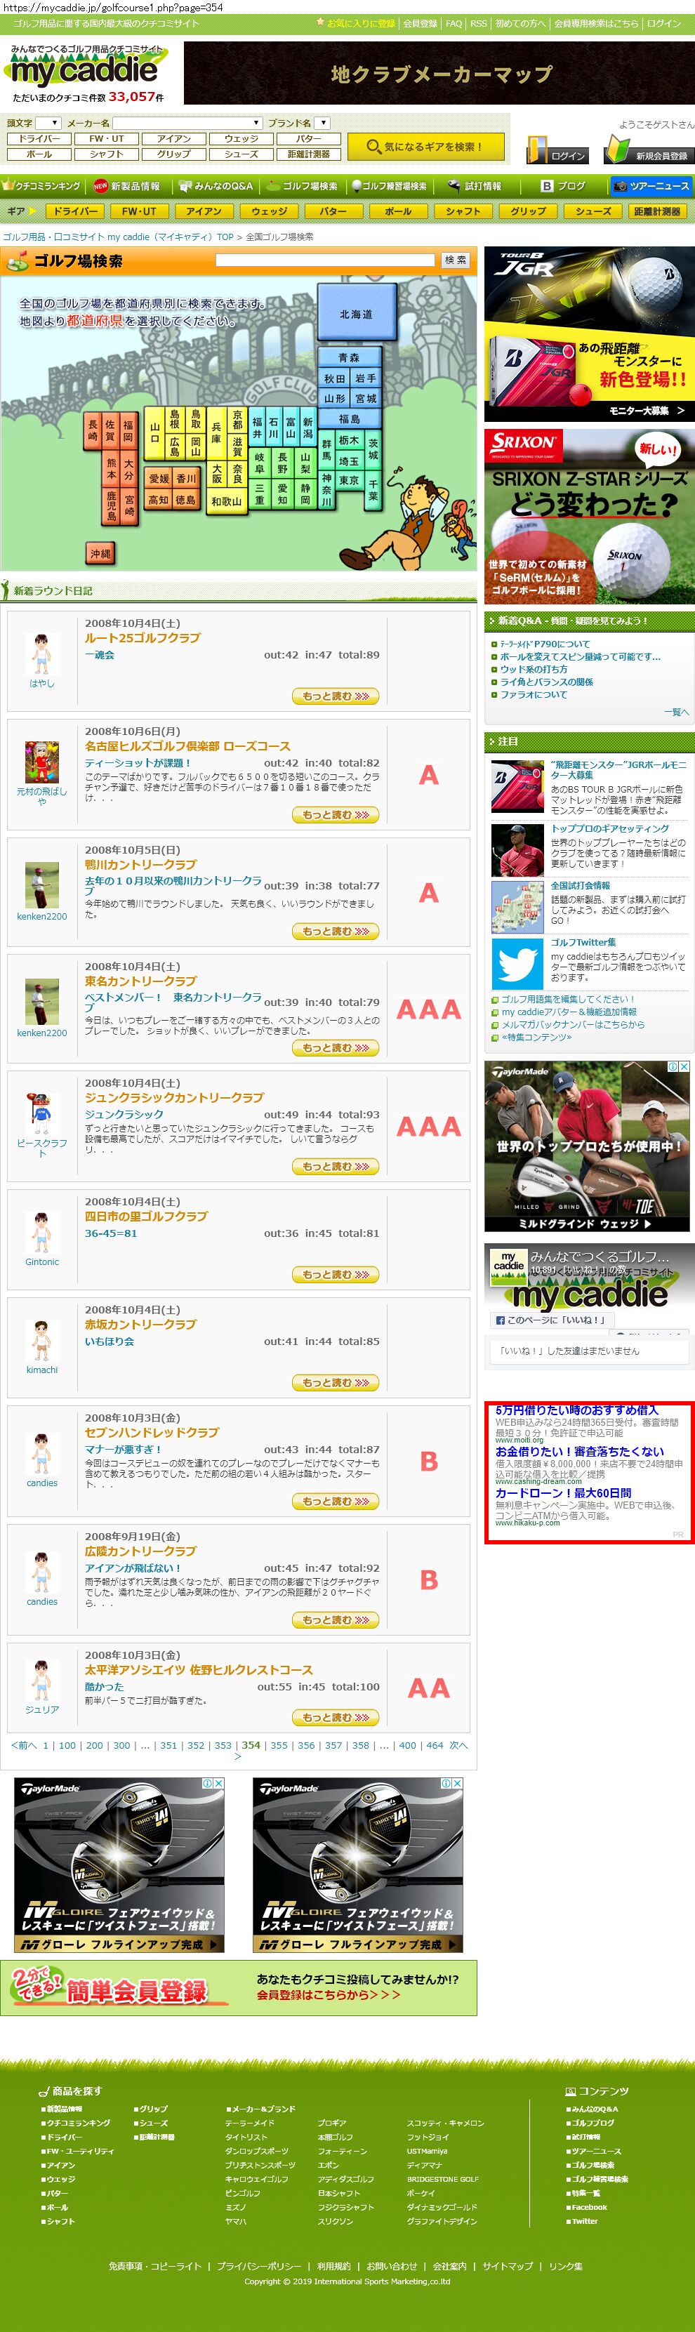Click the 沖縄 tile on map
695x2332 pixels.
coord(100,553)
